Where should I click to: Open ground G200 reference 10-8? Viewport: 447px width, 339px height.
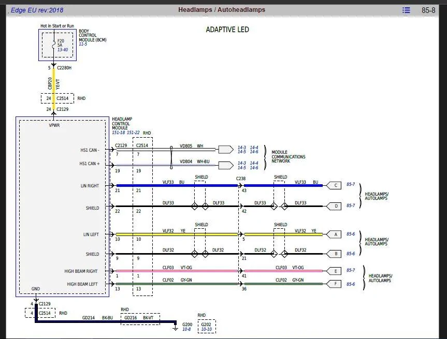click(x=186, y=329)
